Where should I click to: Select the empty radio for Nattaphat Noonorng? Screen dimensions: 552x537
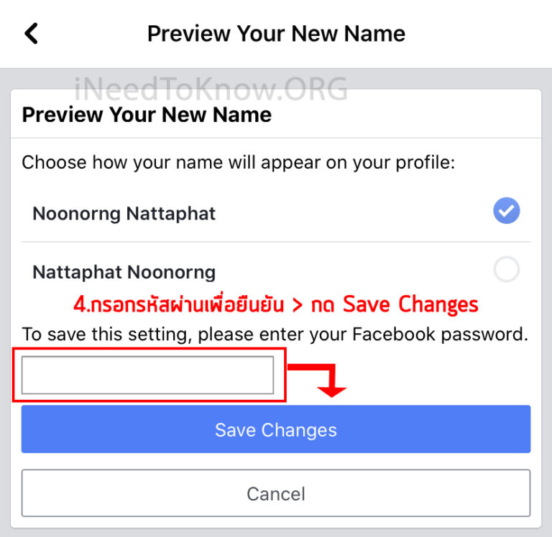(x=507, y=270)
